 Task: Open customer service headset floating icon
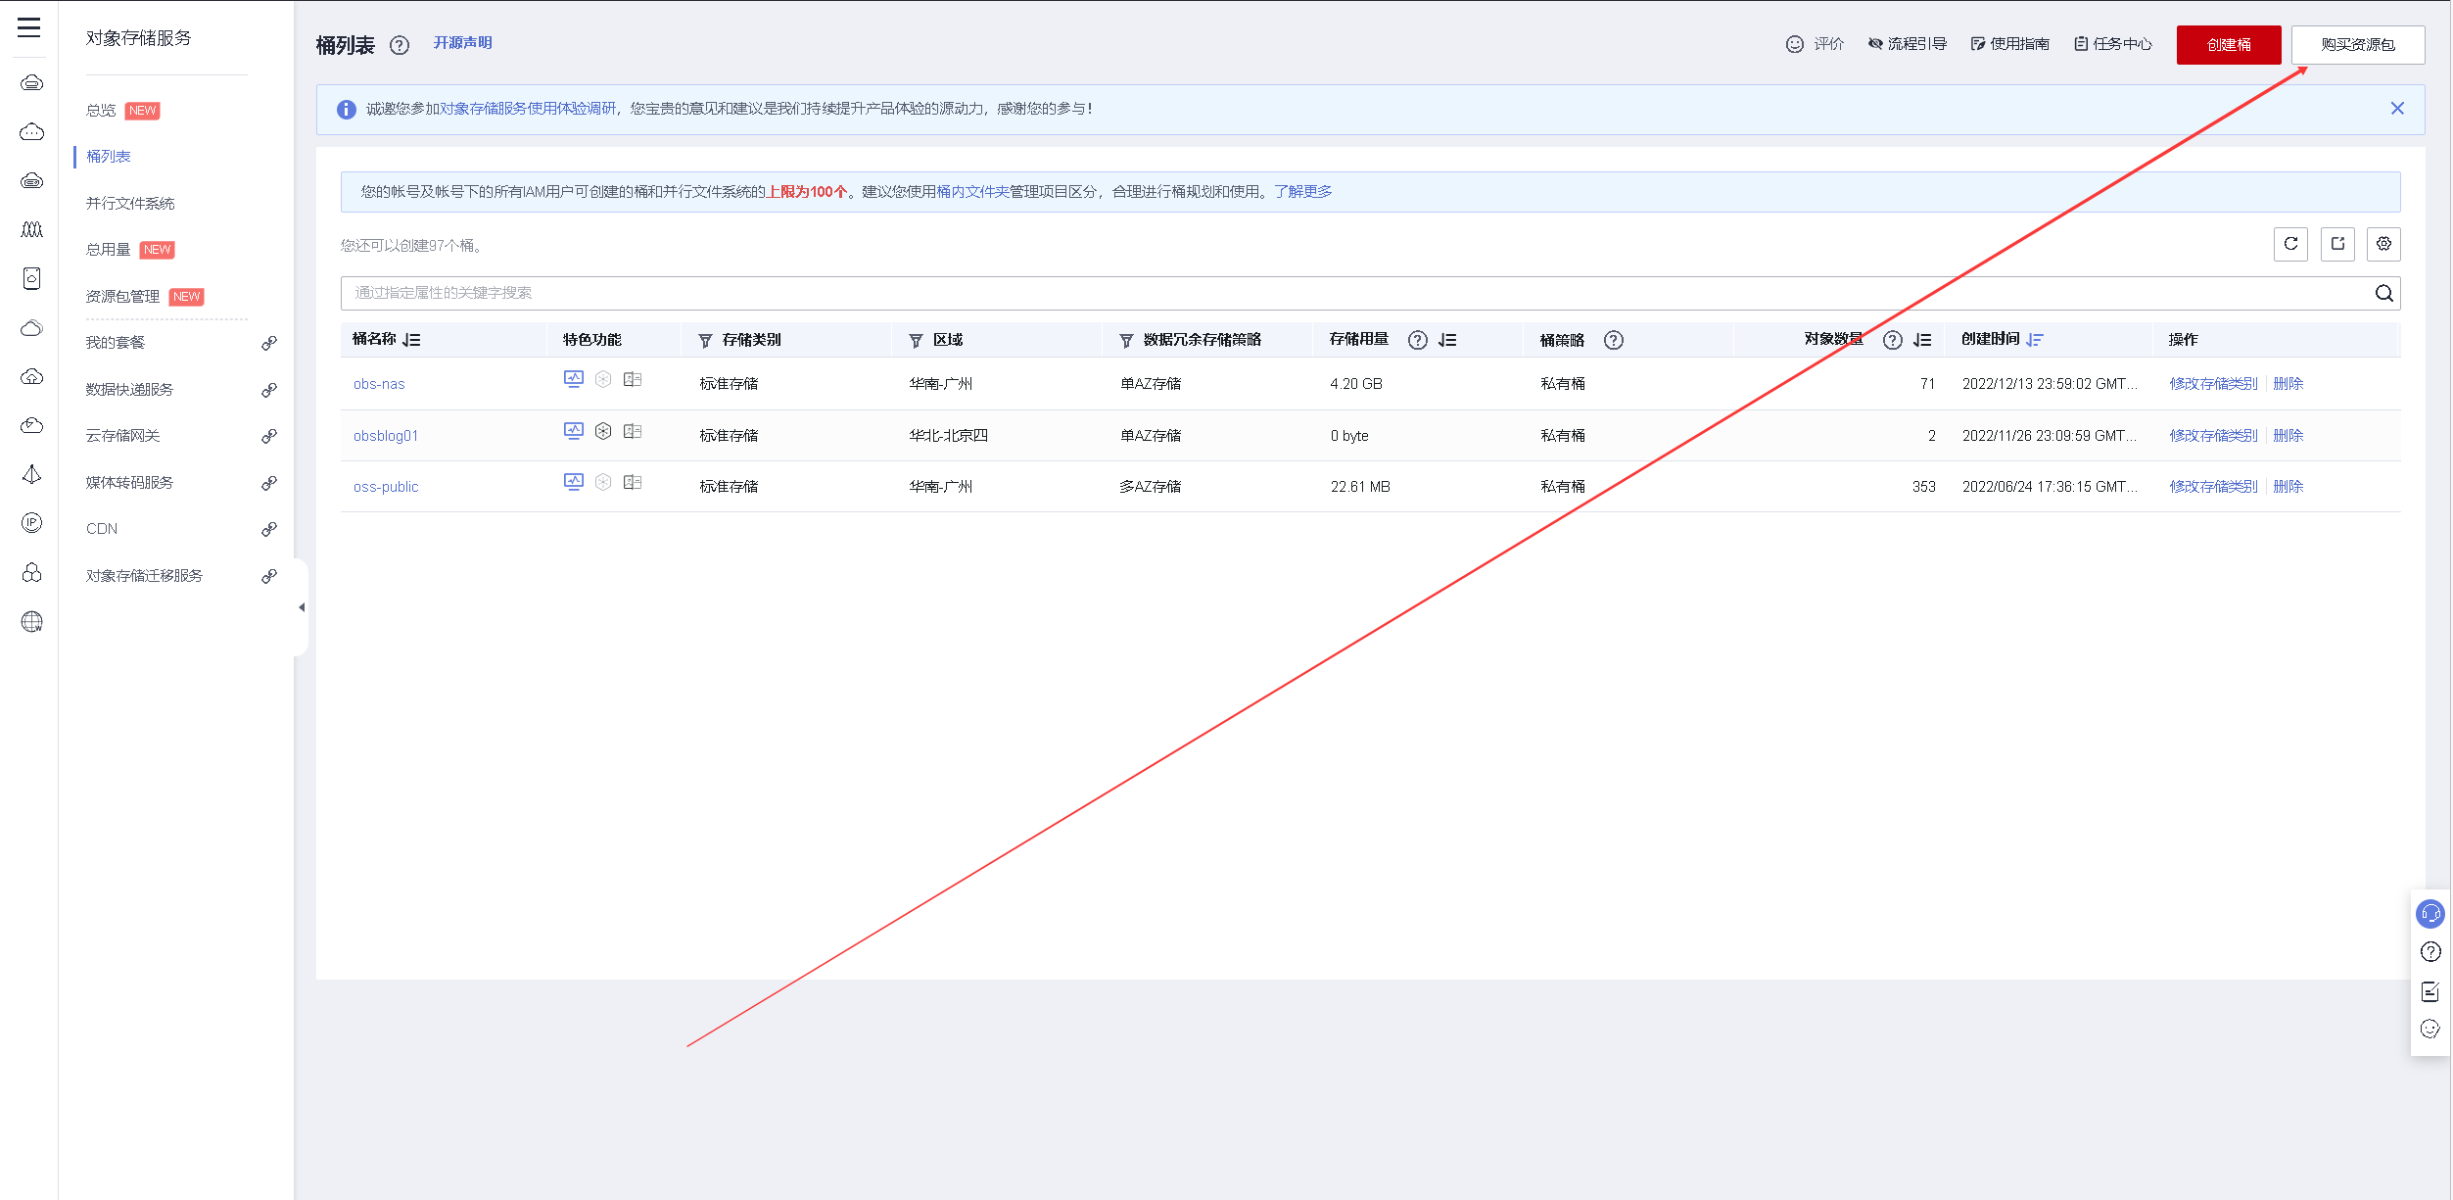coord(2430,914)
